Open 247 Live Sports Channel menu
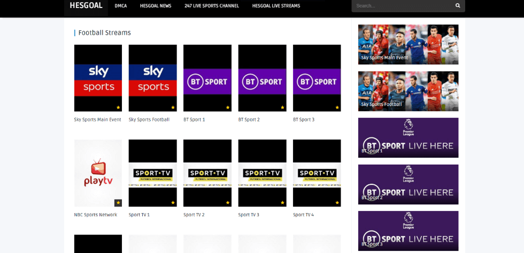 tap(212, 6)
